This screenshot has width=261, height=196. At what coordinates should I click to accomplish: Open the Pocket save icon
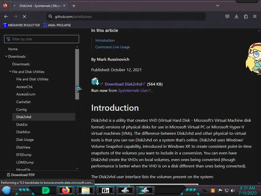227,16
